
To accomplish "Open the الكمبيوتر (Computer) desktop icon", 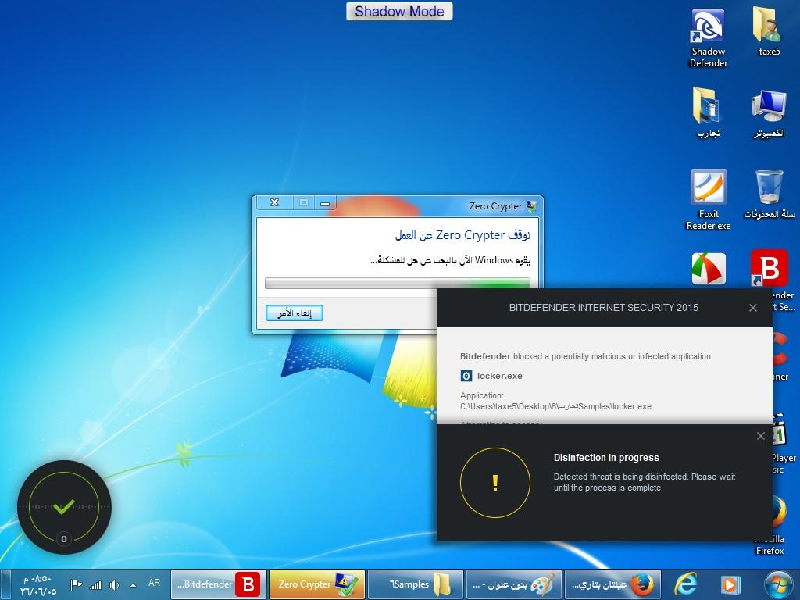I will [769, 113].
